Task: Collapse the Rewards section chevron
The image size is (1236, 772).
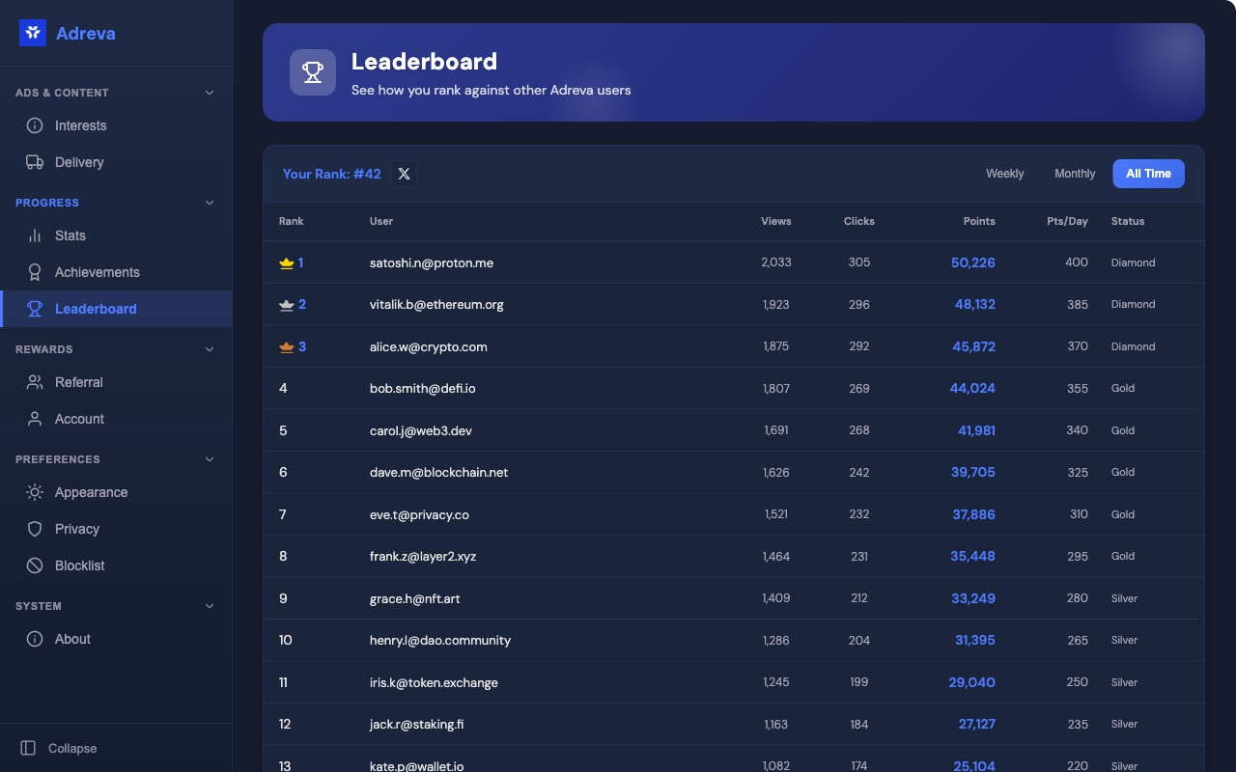Action: tap(210, 349)
